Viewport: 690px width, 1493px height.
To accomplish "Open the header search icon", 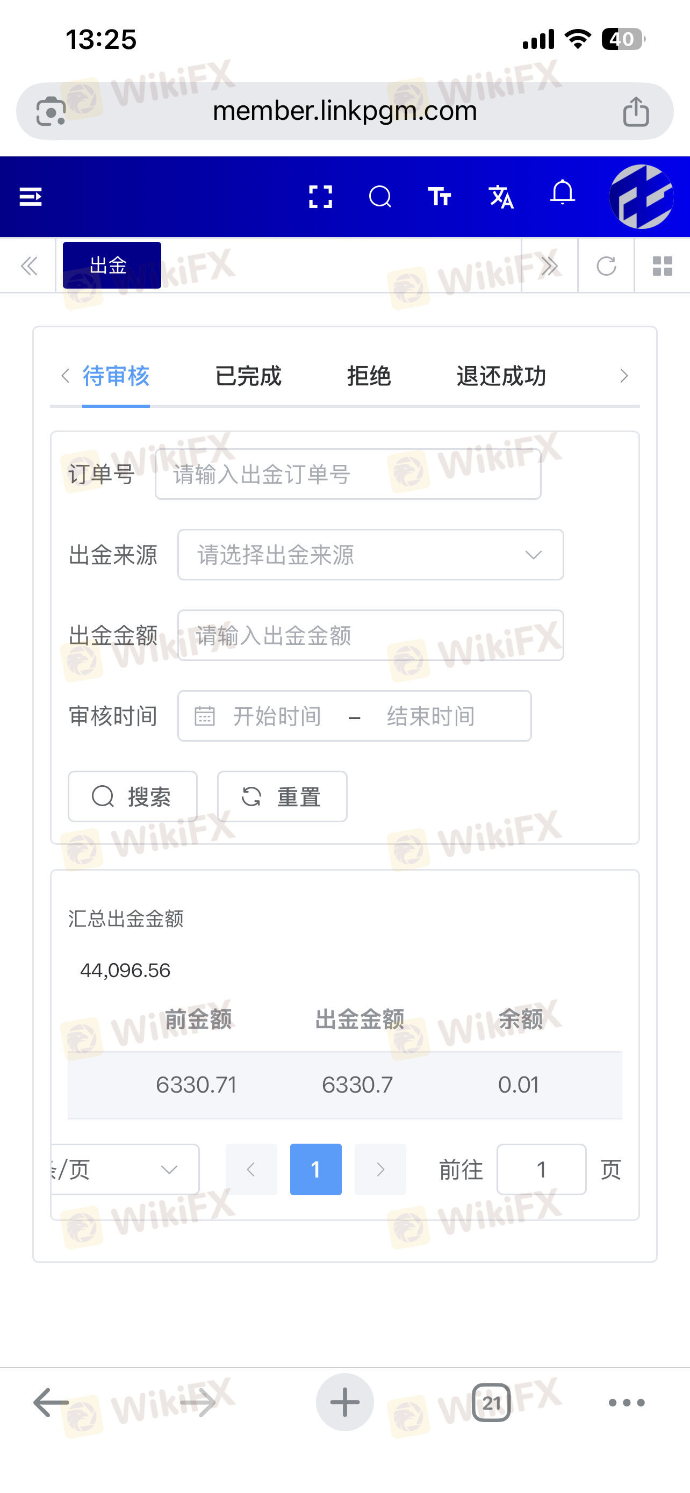I will click(x=380, y=197).
